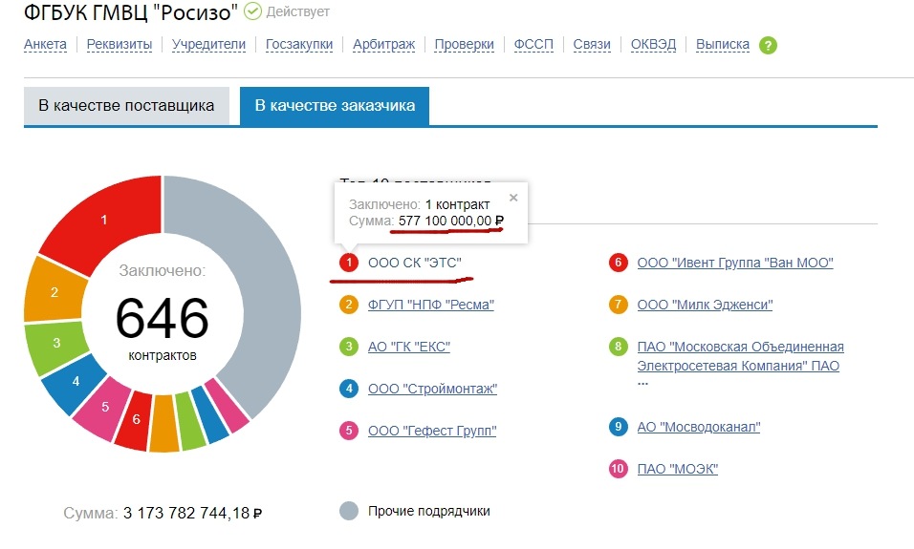
Task: Open supplier АО "Мосводоканал"
Action: click(699, 427)
